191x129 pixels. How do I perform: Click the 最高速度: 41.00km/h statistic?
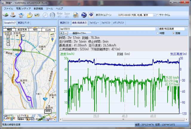(x=73, y=45)
